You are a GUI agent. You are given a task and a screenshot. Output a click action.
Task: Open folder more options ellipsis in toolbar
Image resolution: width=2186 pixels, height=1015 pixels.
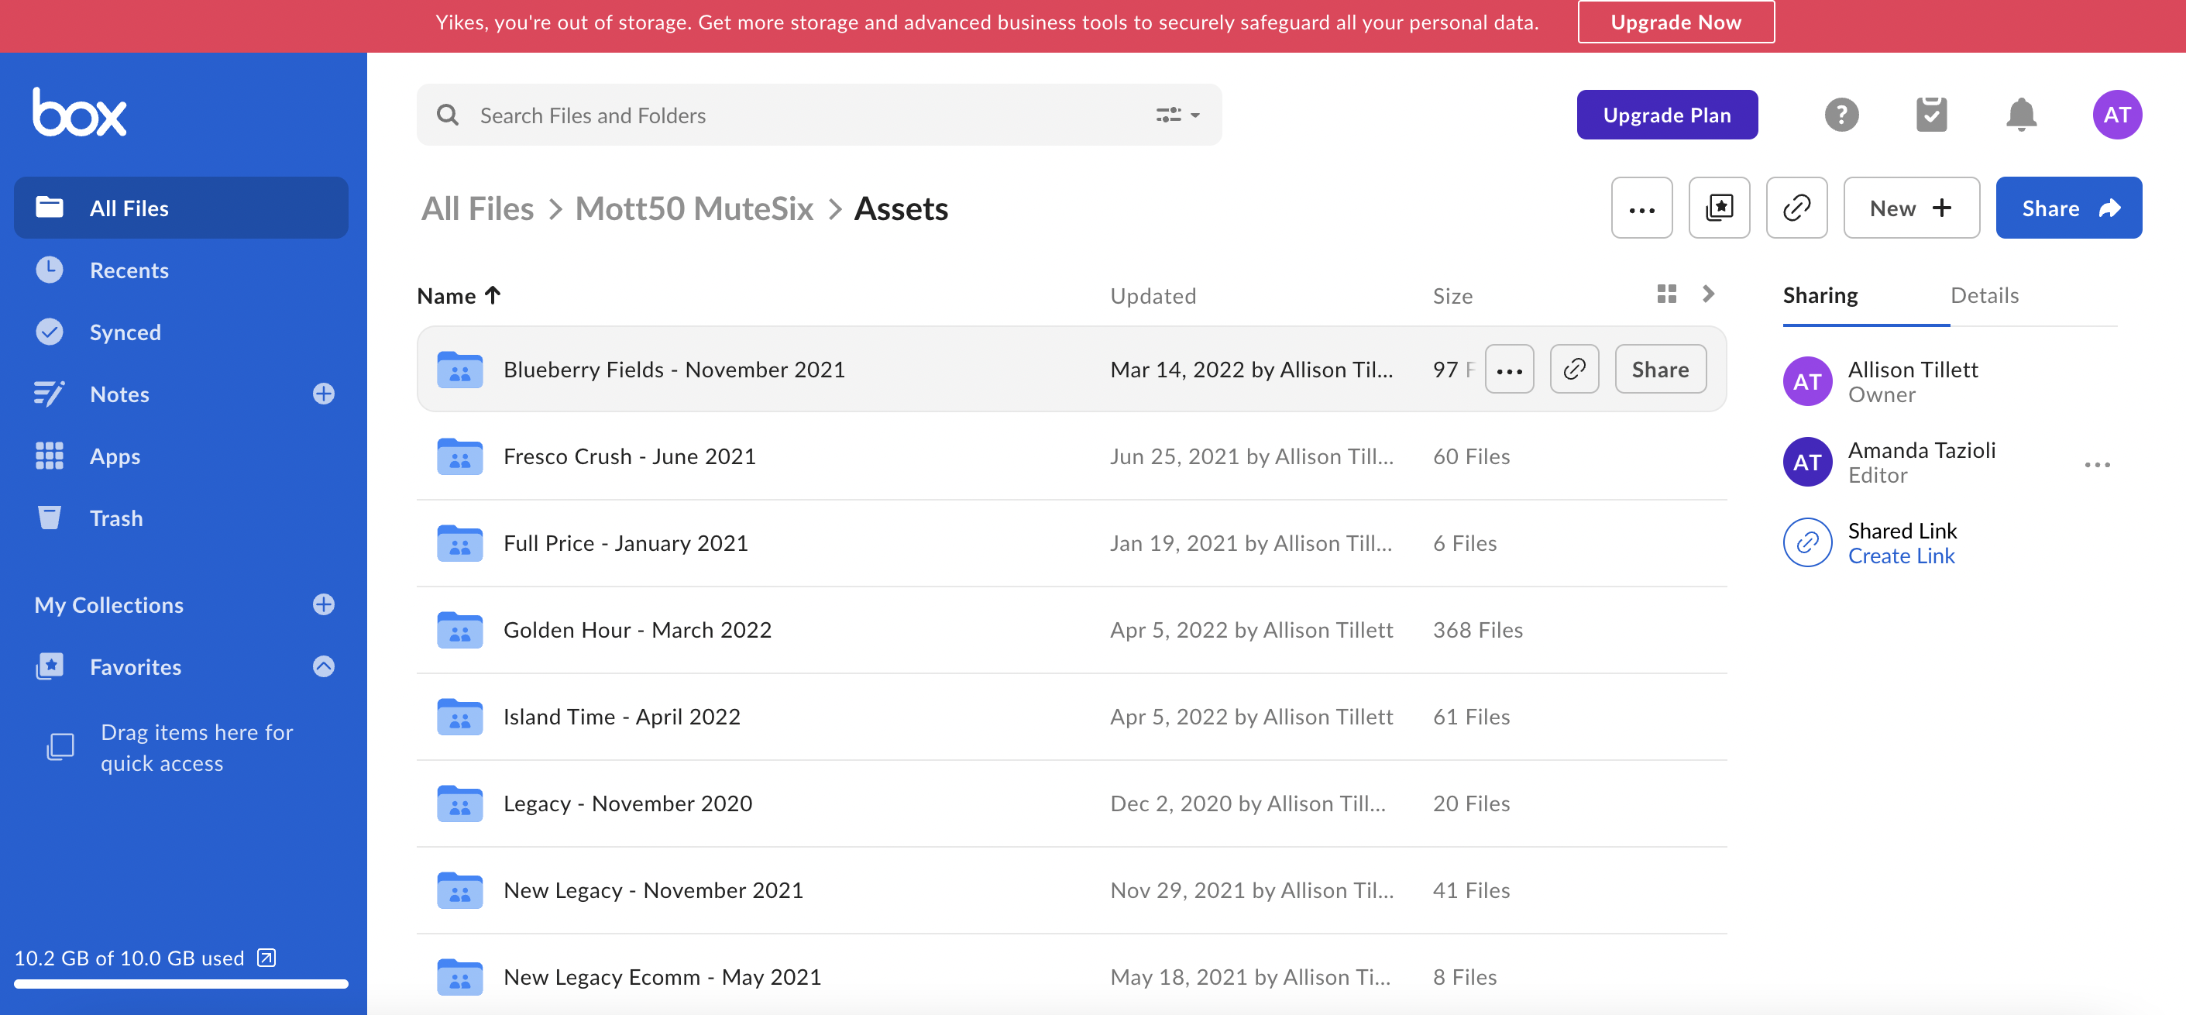[x=1641, y=208]
